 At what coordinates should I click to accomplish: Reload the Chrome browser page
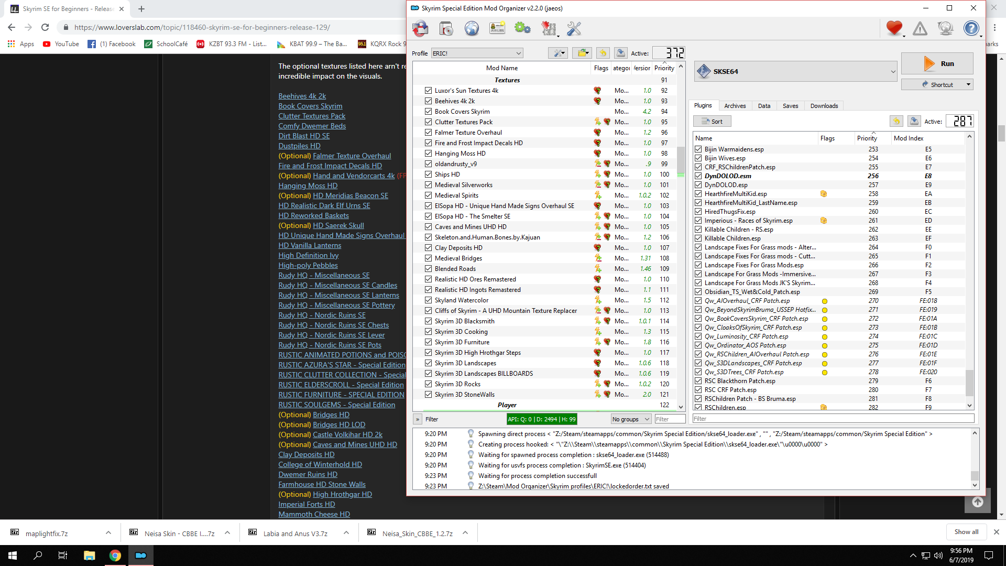pos(45,27)
